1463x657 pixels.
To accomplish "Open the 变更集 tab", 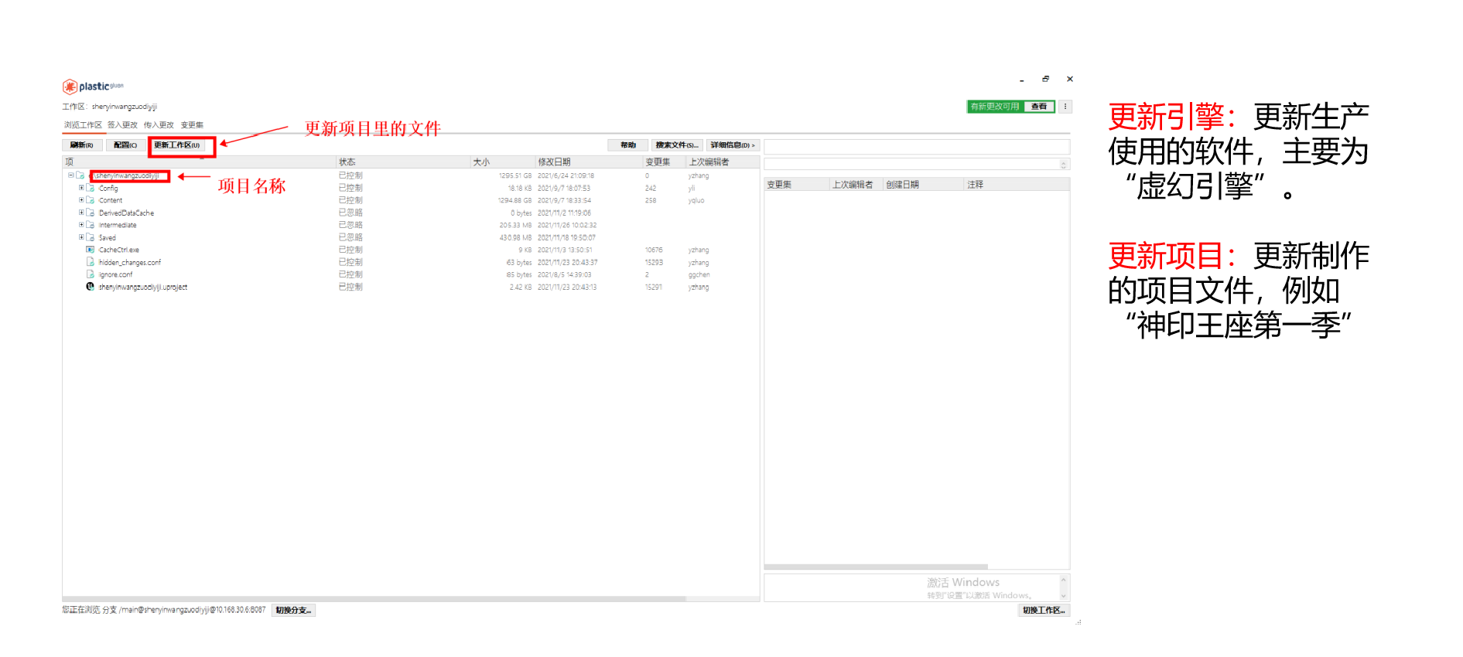I will coord(192,125).
